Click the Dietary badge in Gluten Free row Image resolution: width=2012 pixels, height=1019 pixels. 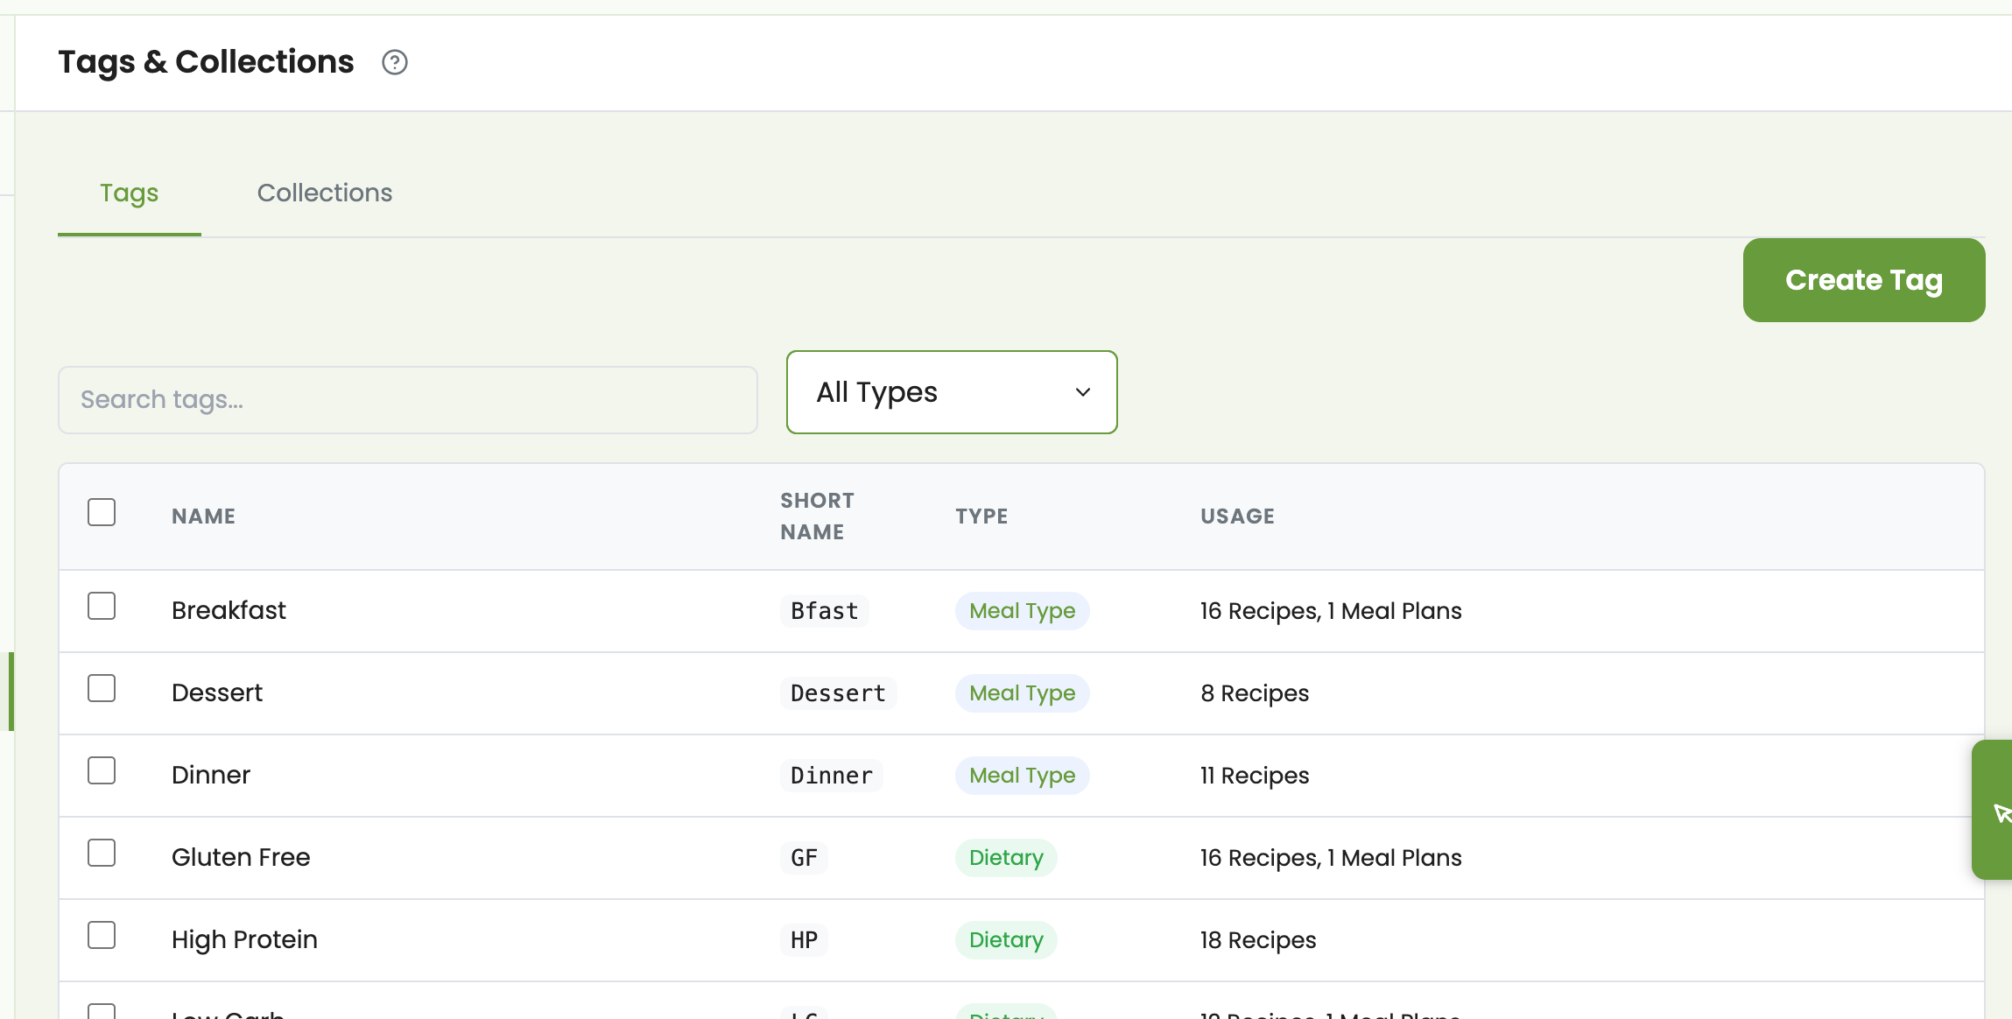[1006, 858]
